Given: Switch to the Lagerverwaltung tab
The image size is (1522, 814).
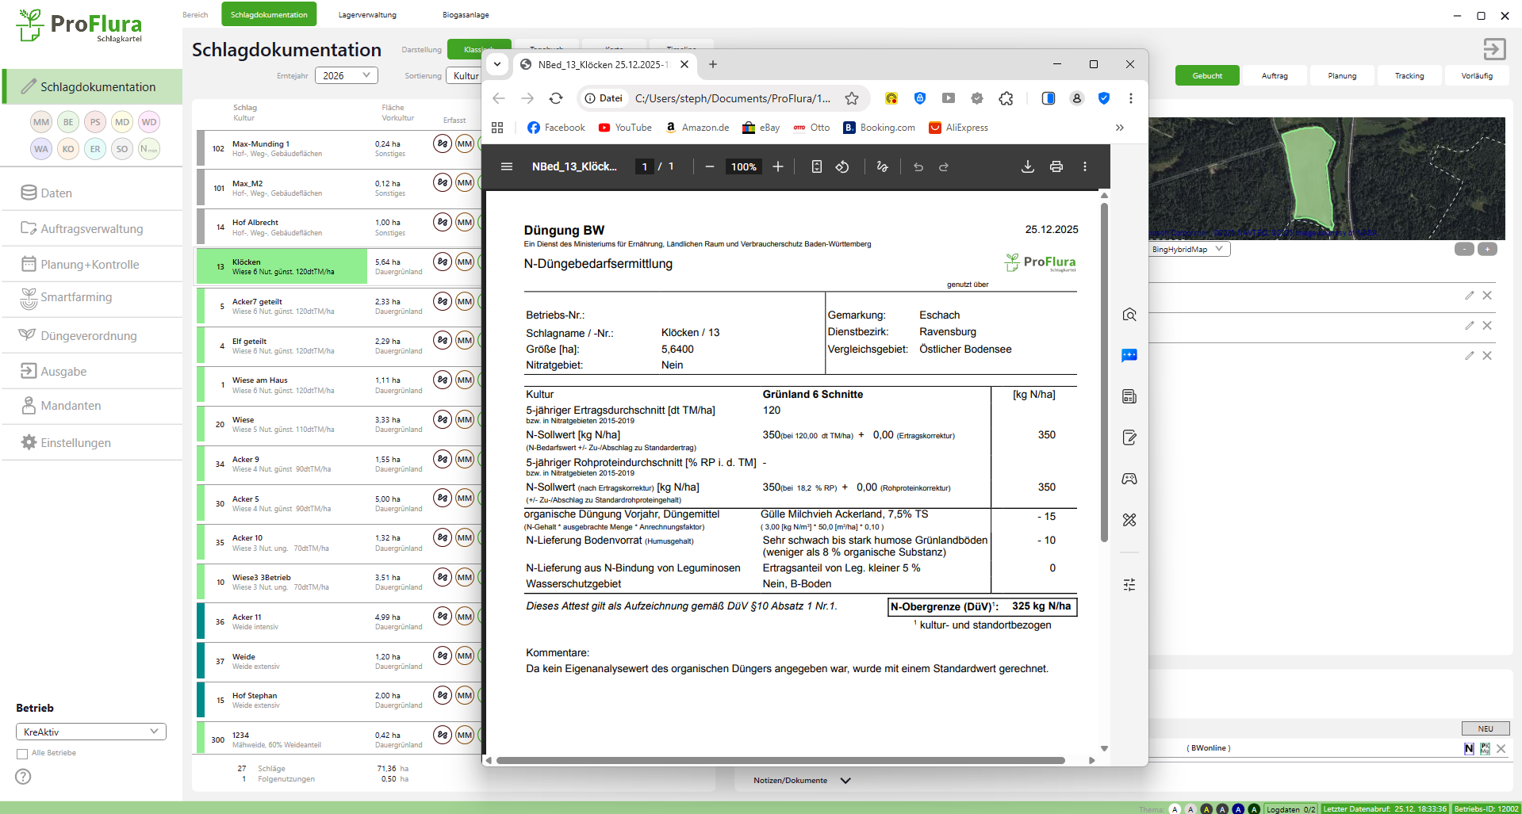Looking at the screenshot, I should pos(367,15).
